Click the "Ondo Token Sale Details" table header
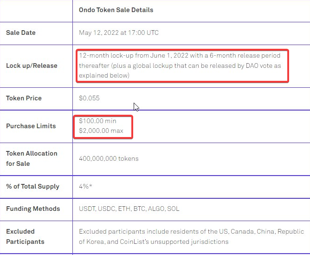Image resolution: width=310 pixels, height=255 pixels. (x=116, y=10)
